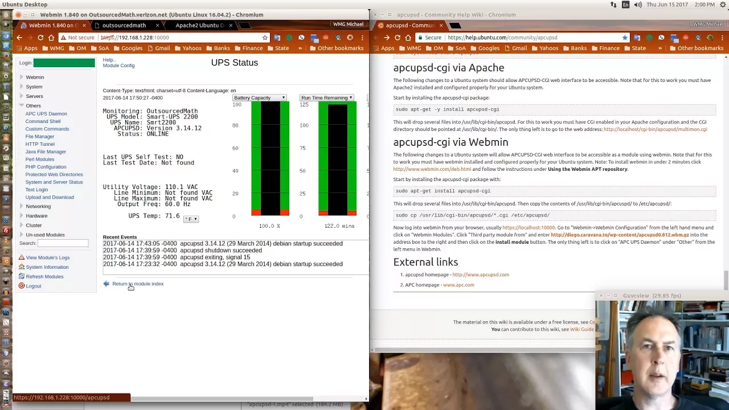Click the Webmin sidebar Search field
729x410 pixels.
63,243
